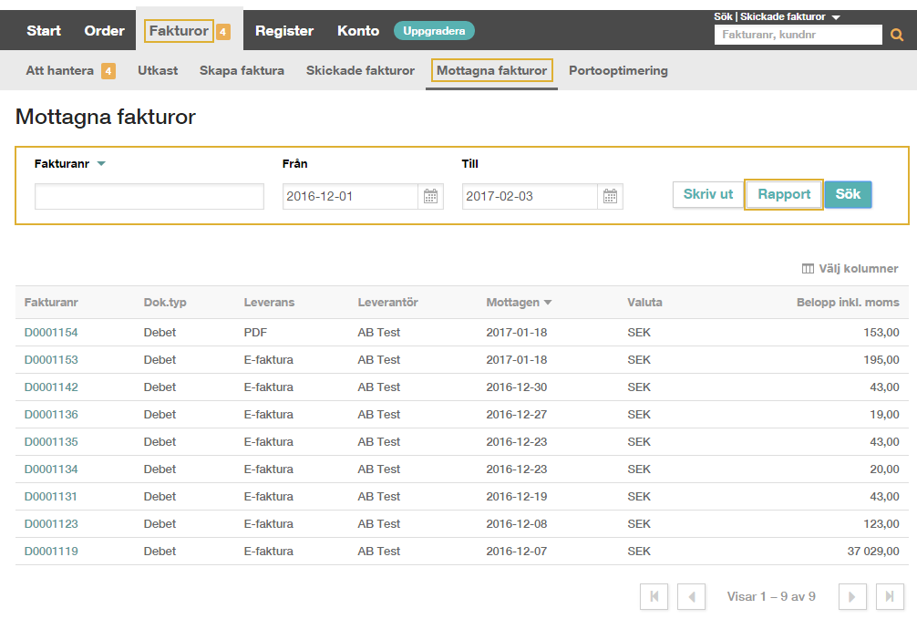Click the Rapport button

784,194
